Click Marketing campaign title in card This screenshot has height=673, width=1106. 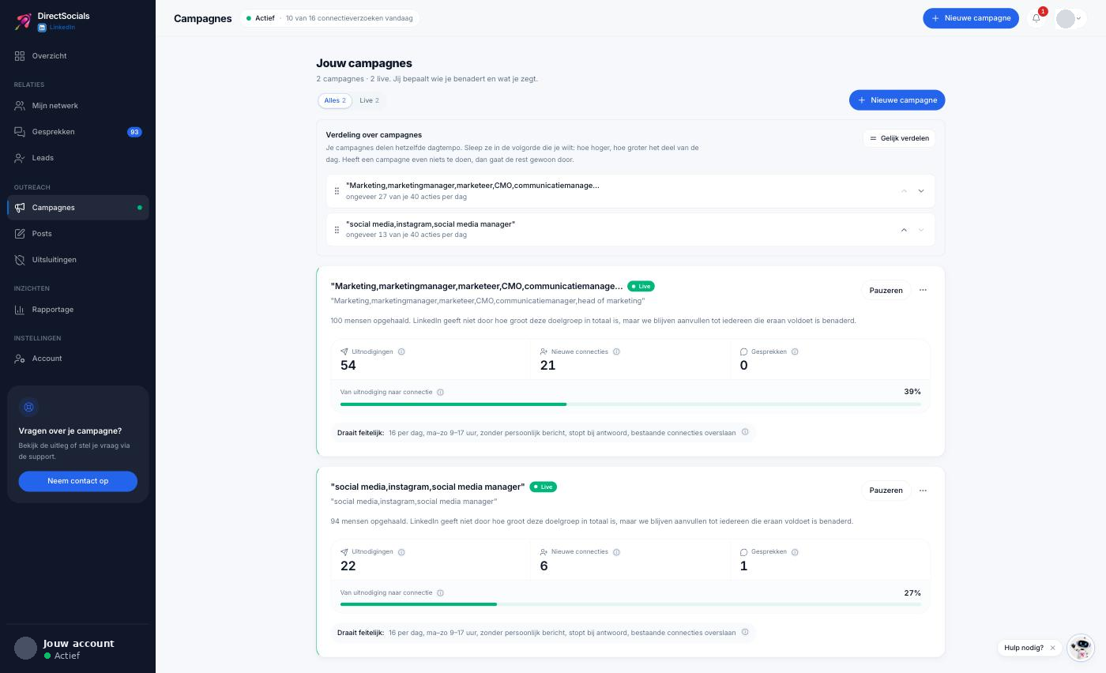click(476, 287)
